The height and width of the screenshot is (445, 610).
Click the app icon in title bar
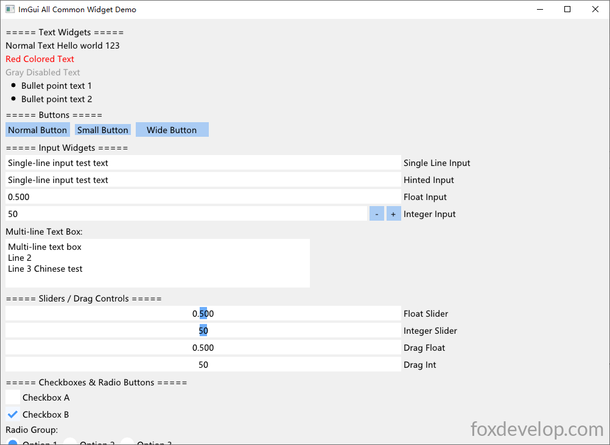click(10, 9)
